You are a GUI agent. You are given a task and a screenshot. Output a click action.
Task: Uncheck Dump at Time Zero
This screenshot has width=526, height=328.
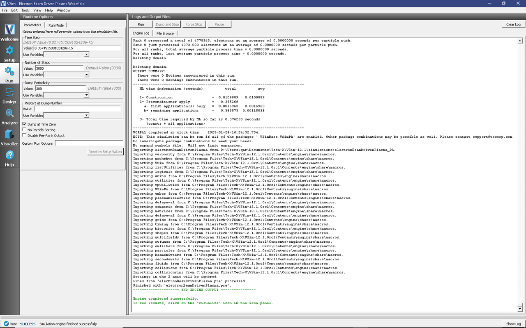point(24,124)
